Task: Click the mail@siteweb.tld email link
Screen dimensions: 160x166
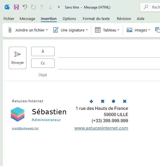Action: (x=25, y=128)
